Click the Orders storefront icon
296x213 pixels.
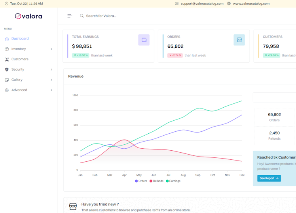click(x=239, y=40)
